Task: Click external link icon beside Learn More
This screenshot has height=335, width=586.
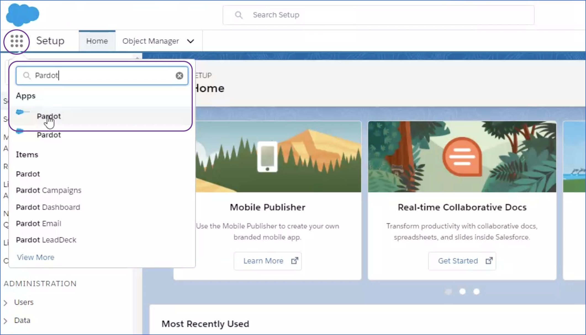Action: 295,261
